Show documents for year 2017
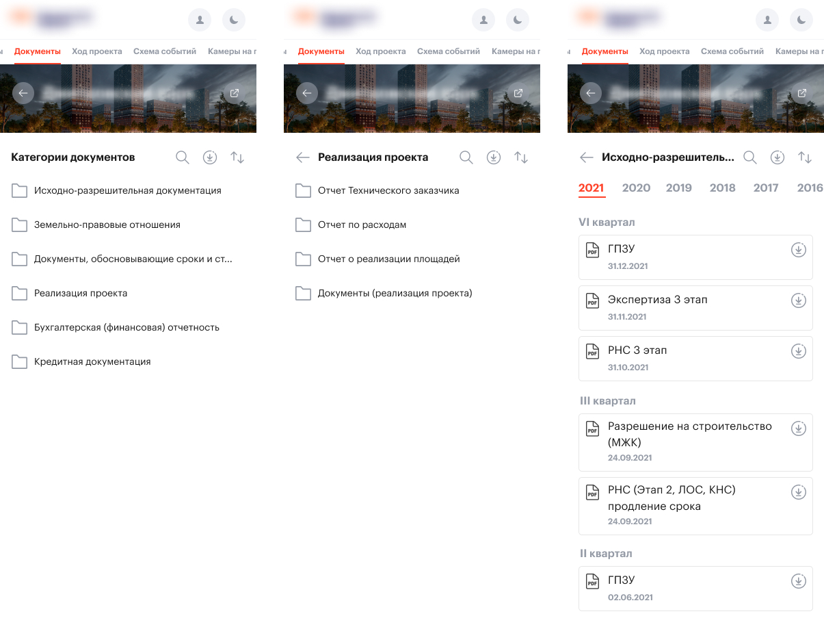Viewport: 824px width, 642px height. point(766,188)
